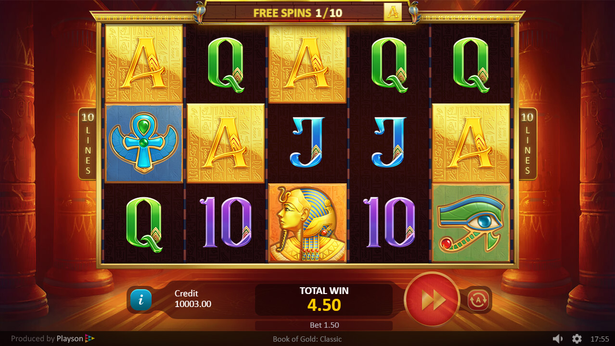
Task: Click the Total Win 4.50 display
Action: pyautogui.click(x=324, y=299)
